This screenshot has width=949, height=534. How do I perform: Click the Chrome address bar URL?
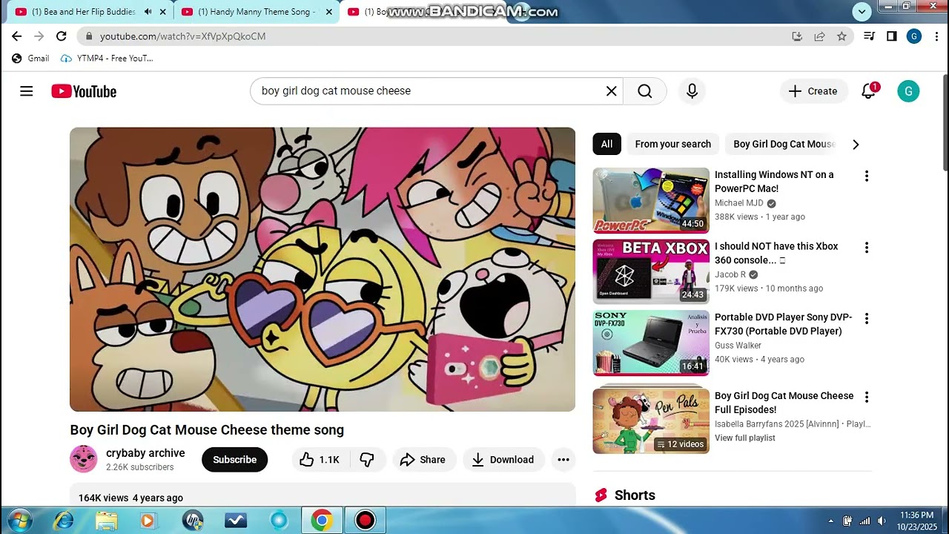[182, 36]
